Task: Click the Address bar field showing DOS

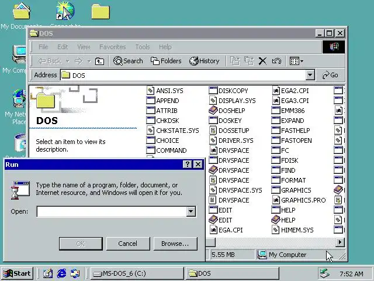Action: (183, 75)
